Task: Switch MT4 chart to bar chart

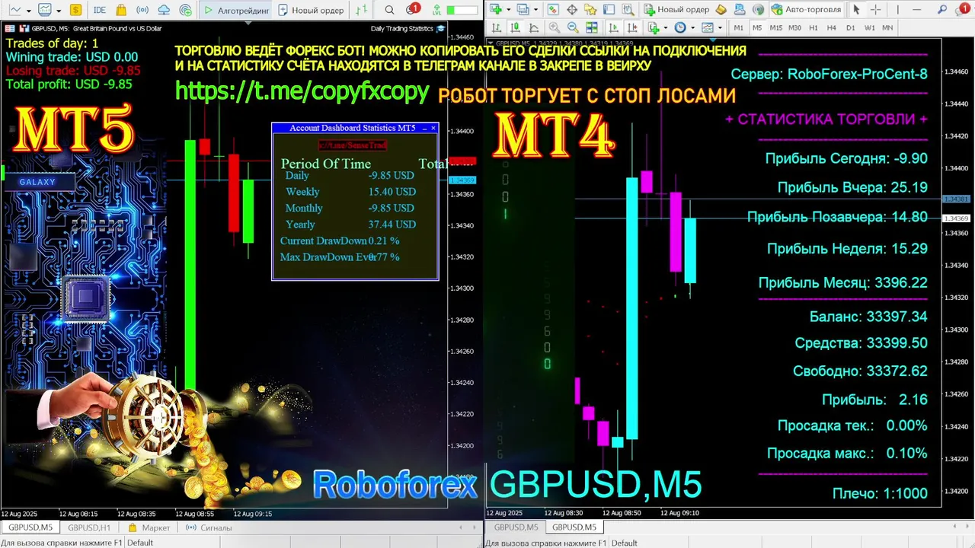Action: 496,27
